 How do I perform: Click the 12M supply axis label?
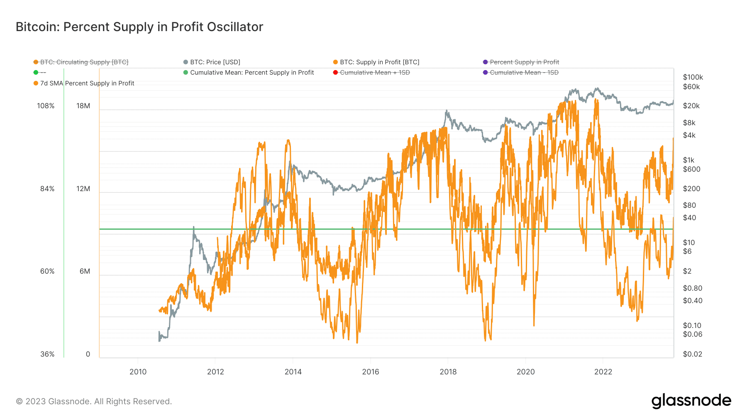click(x=83, y=189)
